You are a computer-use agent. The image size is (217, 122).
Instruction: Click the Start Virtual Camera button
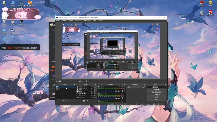click(x=157, y=92)
